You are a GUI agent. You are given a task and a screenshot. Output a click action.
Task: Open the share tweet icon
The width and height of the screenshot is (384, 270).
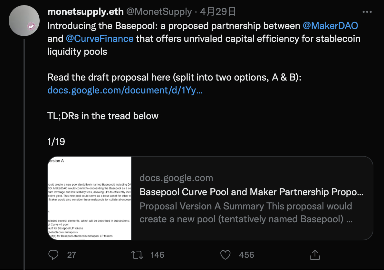[x=314, y=255]
